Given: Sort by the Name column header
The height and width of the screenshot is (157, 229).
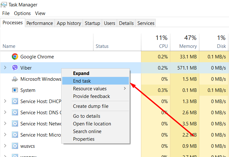Looking at the screenshot, I should 9,46.
